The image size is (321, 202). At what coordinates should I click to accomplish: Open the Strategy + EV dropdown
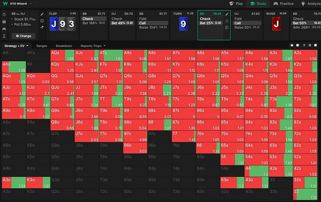pos(17,46)
